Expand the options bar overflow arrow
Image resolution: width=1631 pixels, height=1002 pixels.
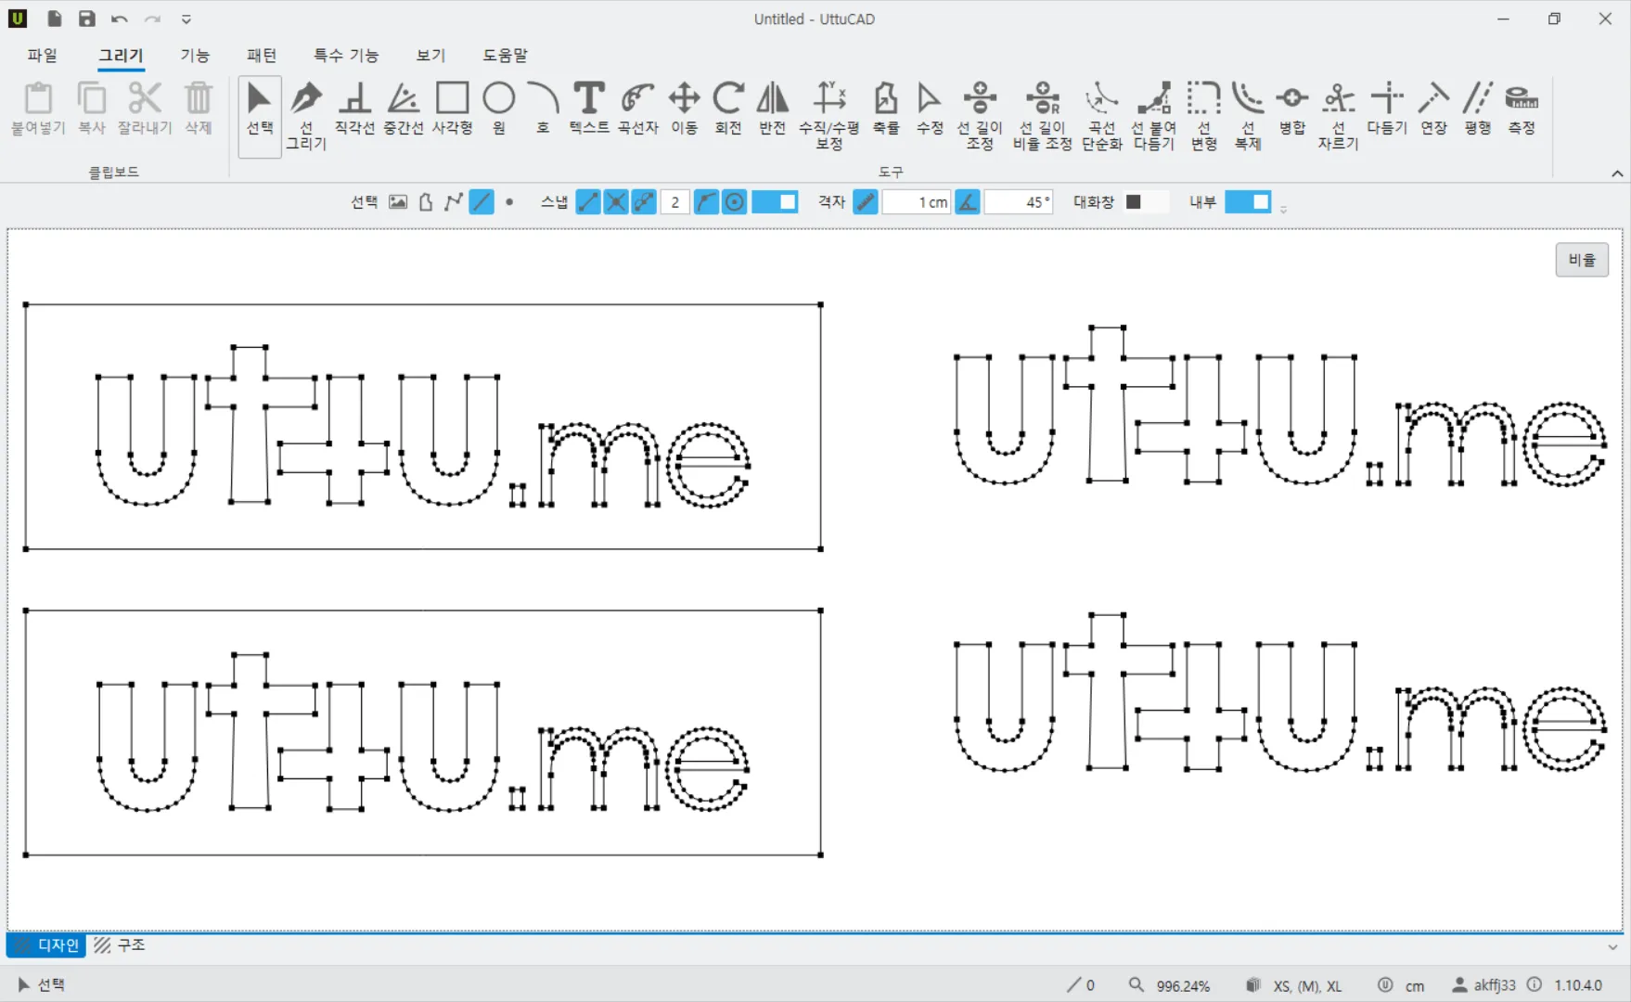pyautogui.click(x=1284, y=210)
